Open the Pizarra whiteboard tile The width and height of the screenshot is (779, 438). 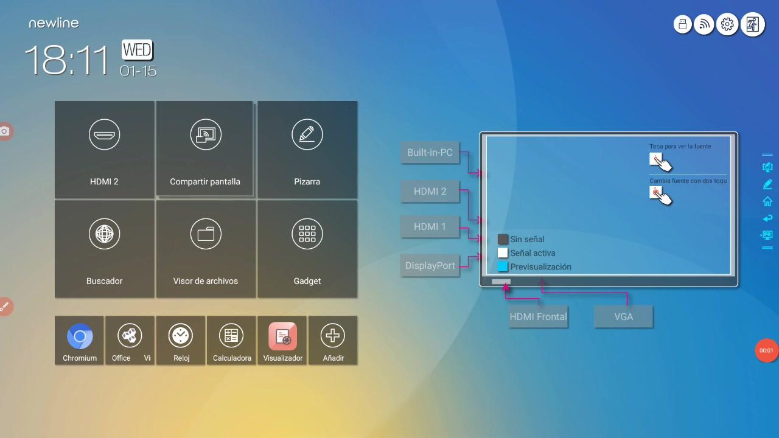(307, 150)
